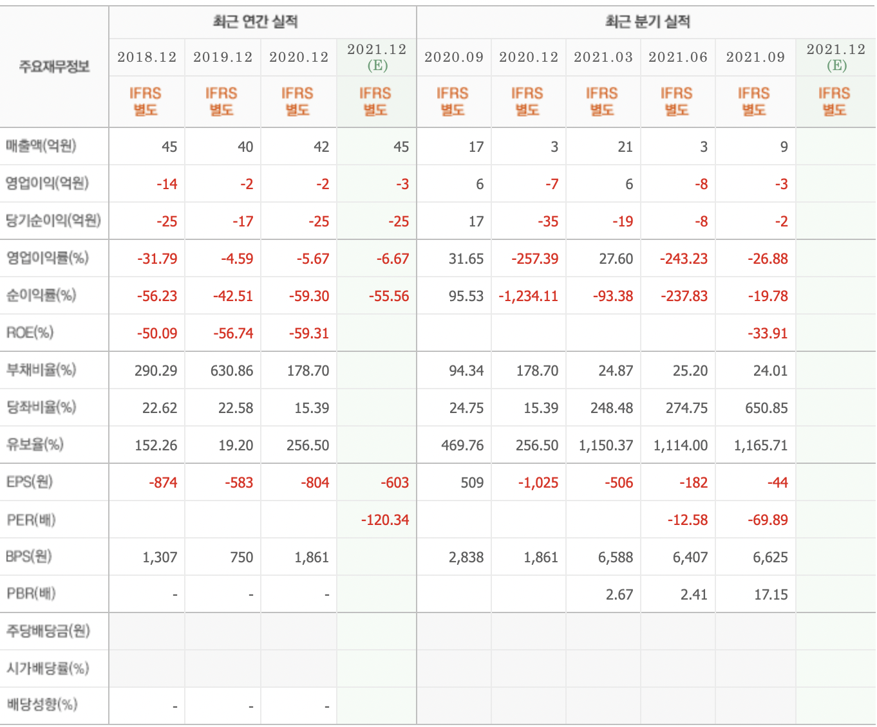Click the 2018.12 annual column header
This screenshot has width=877, height=727.
(x=147, y=57)
